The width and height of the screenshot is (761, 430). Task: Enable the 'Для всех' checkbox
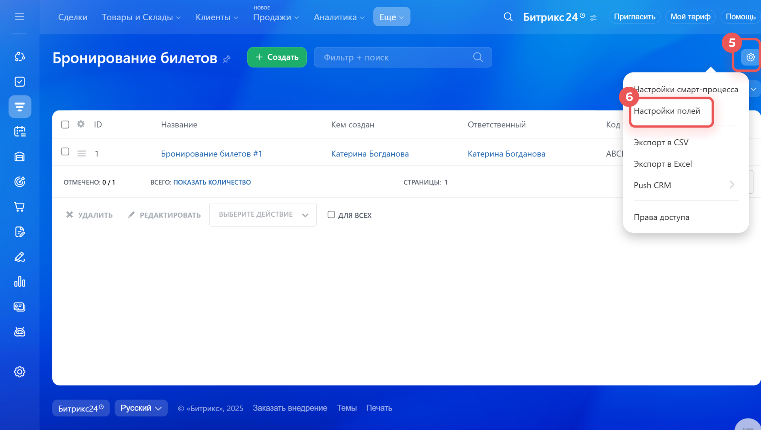(x=331, y=215)
